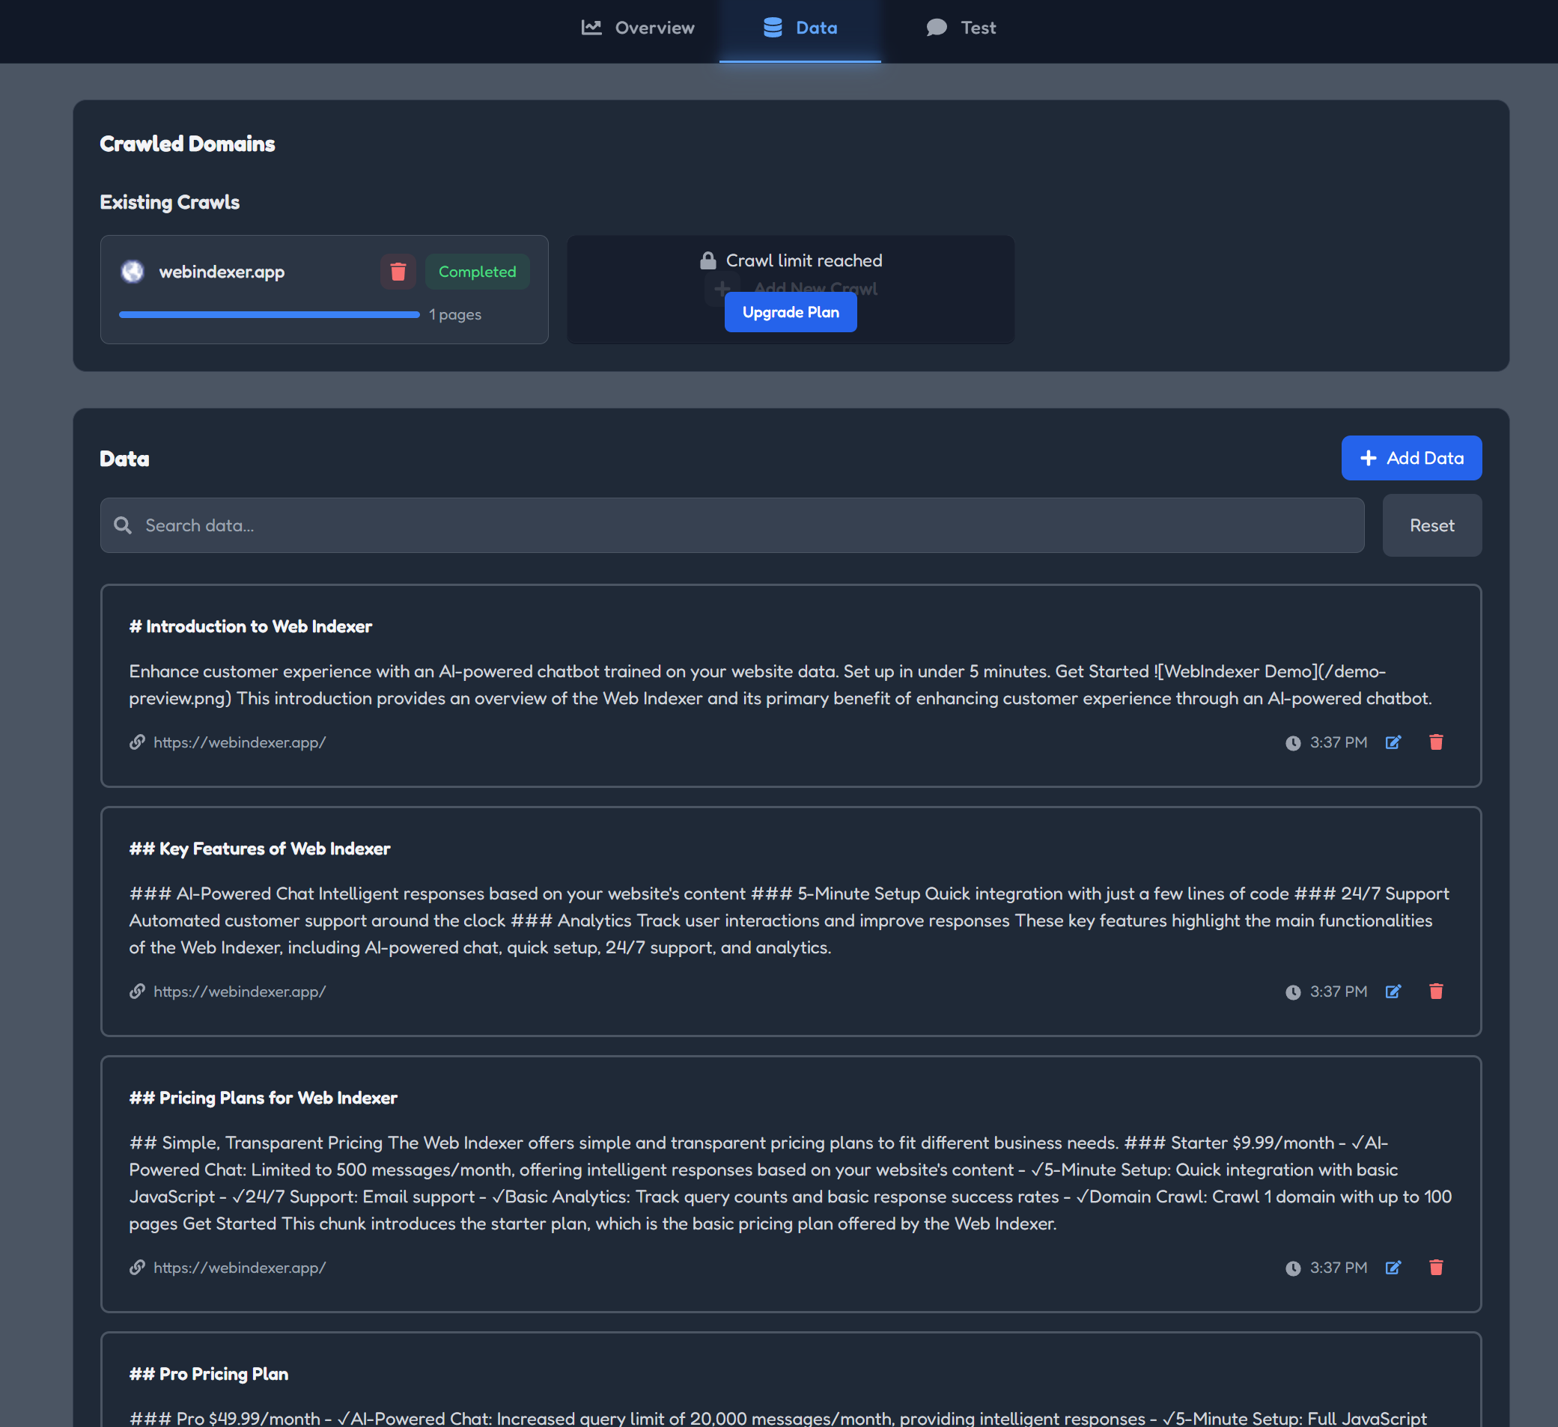Click the Upgrade Plan button
Screen dimensions: 1558x1427
click(791, 312)
